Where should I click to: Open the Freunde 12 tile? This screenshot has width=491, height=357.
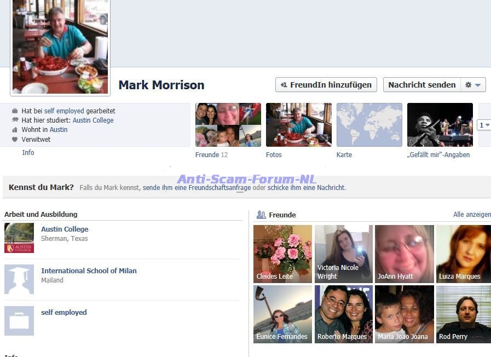click(228, 125)
